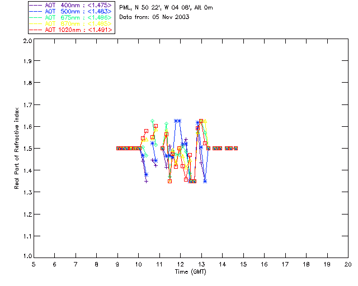
Task: Click the x-axis tick label 11
Action: click(x=159, y=264)
